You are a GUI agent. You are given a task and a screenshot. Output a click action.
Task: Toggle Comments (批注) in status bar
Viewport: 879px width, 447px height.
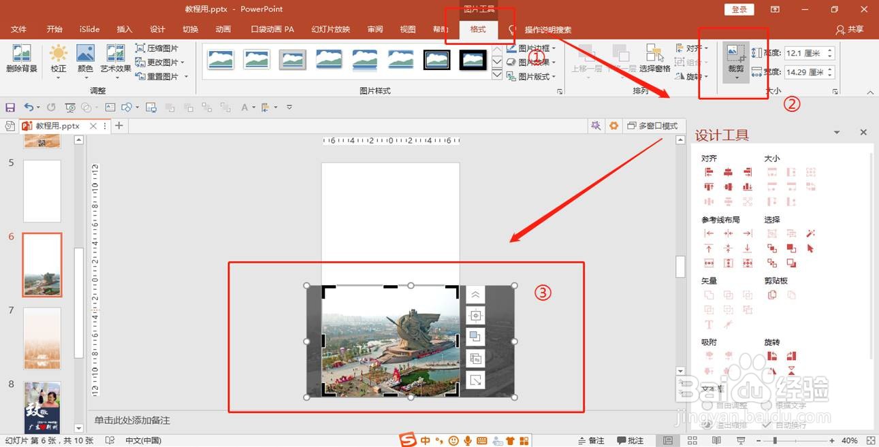coord(630,441)
